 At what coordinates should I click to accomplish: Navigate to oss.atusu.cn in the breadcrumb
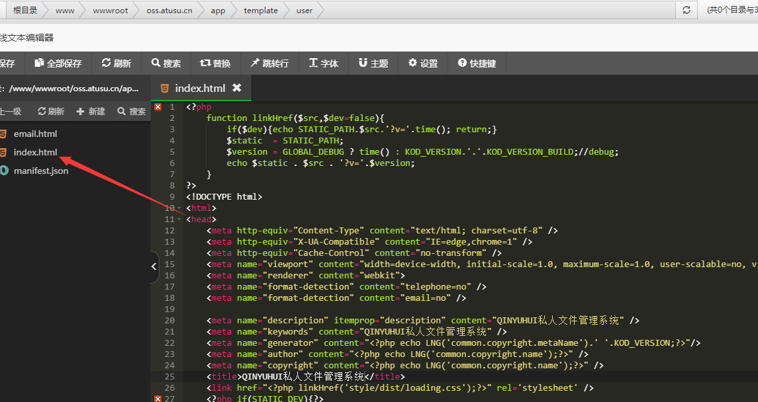tap(169, 10)
